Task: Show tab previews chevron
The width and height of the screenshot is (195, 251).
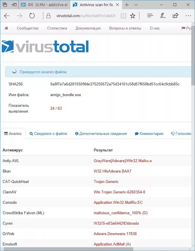Action: 136,5
